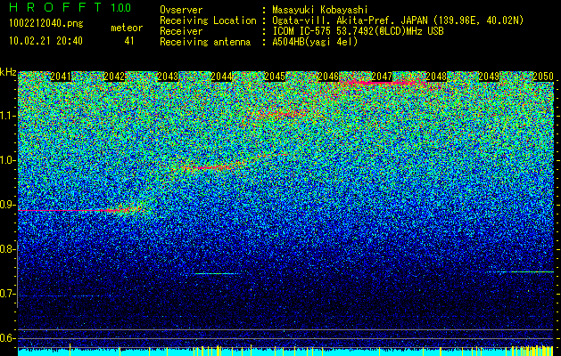Click the Ovserver field label

click(x=181, y=10)
